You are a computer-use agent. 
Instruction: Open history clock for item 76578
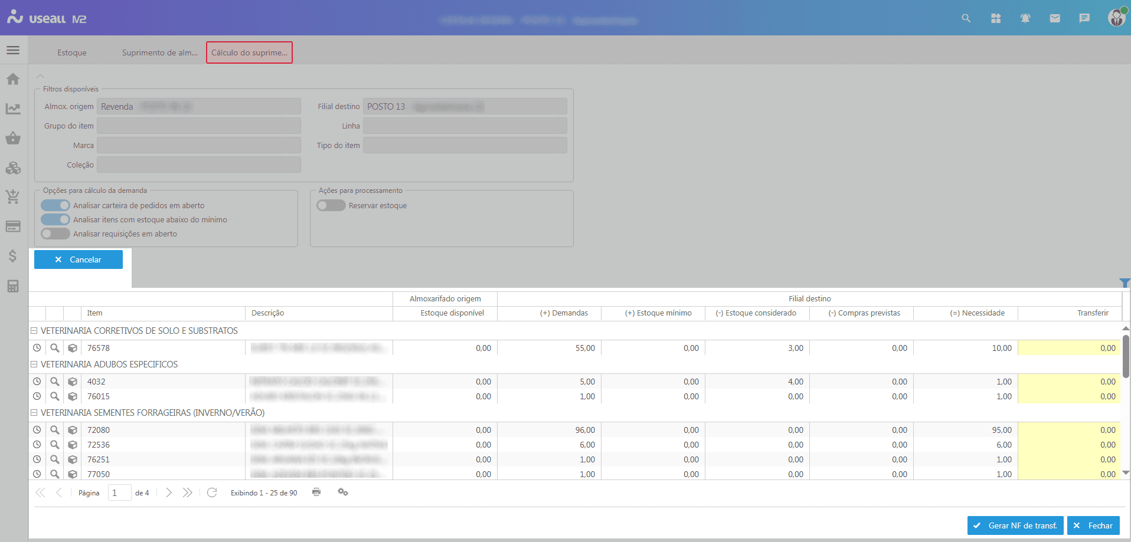(37, 348)
